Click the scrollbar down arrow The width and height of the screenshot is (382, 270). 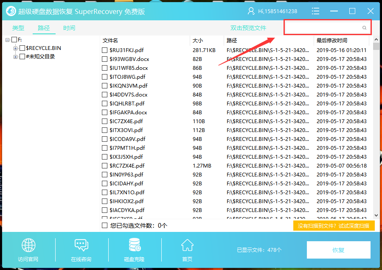[376, 215]
